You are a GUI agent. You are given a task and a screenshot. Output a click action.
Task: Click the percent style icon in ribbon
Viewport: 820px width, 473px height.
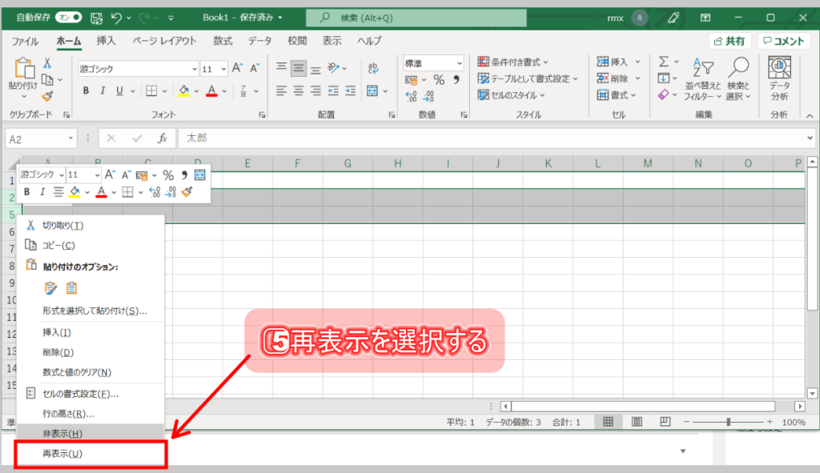point(439,79)
